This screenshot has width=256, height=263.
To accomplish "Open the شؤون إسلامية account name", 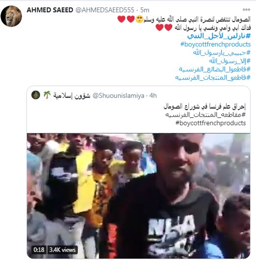I will click(72, 96).
